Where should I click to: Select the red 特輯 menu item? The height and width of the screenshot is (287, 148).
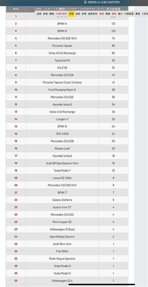(101, 14)
